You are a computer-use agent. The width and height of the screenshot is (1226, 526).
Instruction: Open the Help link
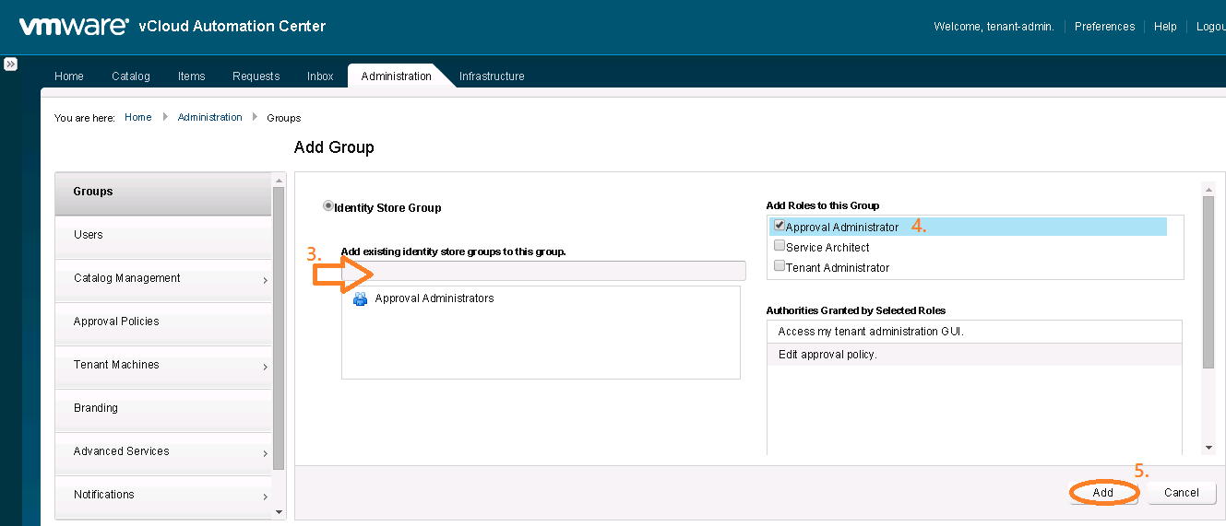[x=1165, y=27]
